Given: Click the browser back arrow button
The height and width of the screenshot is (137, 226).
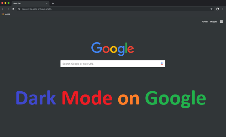Looking at the screenshot, I should pos(3,9).
